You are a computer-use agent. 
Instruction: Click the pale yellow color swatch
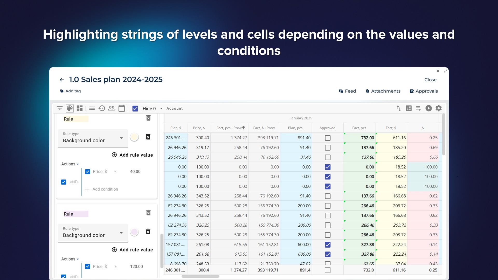[134, 137]
